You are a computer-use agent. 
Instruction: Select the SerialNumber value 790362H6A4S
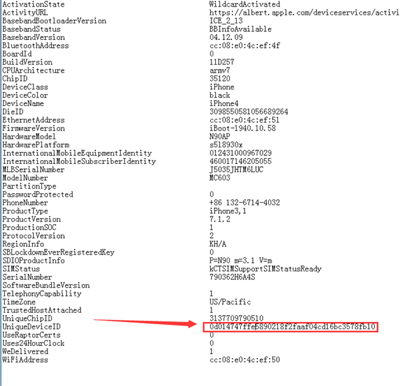[232, 277]
